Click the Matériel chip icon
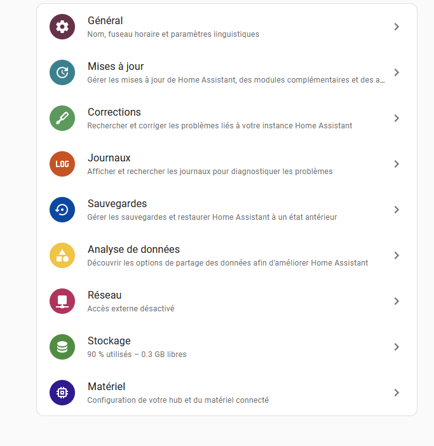The height and width of the screenshot is (446, 434). pyautogui.click(x=62, y=393)
